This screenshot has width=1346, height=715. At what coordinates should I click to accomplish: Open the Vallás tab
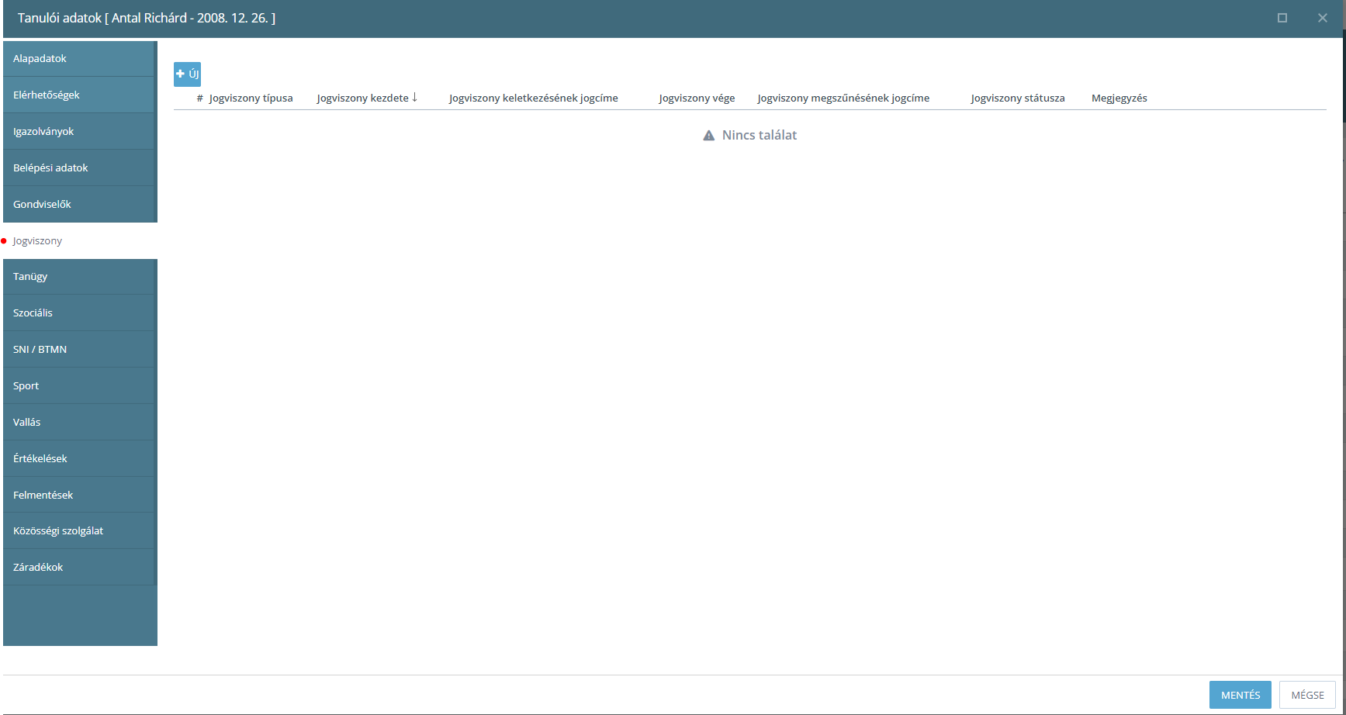pos(80,423)
